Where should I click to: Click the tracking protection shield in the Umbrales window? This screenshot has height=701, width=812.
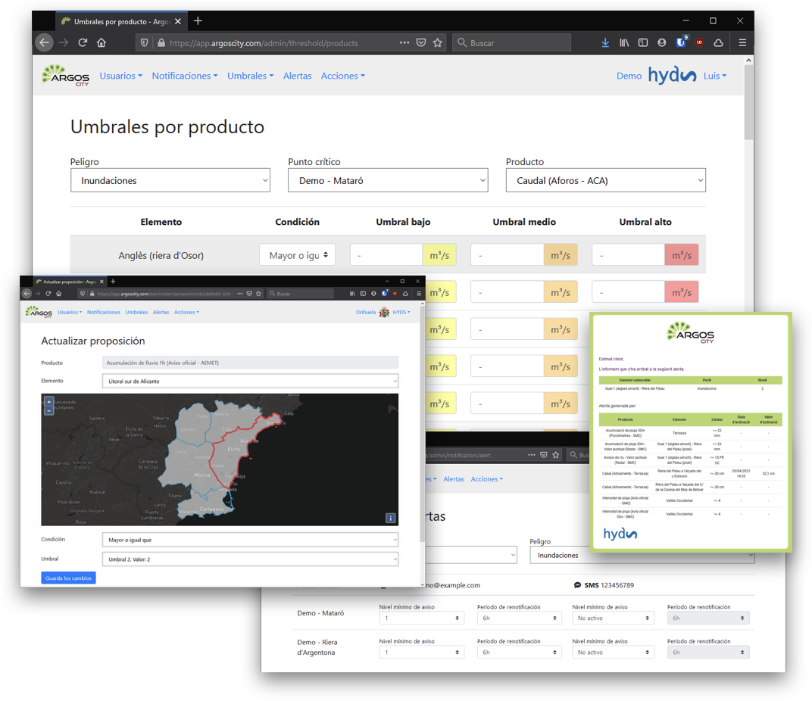click(x=145, y=43)
